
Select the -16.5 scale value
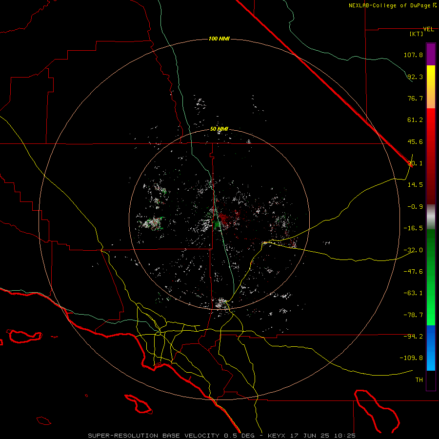point(413,228)
